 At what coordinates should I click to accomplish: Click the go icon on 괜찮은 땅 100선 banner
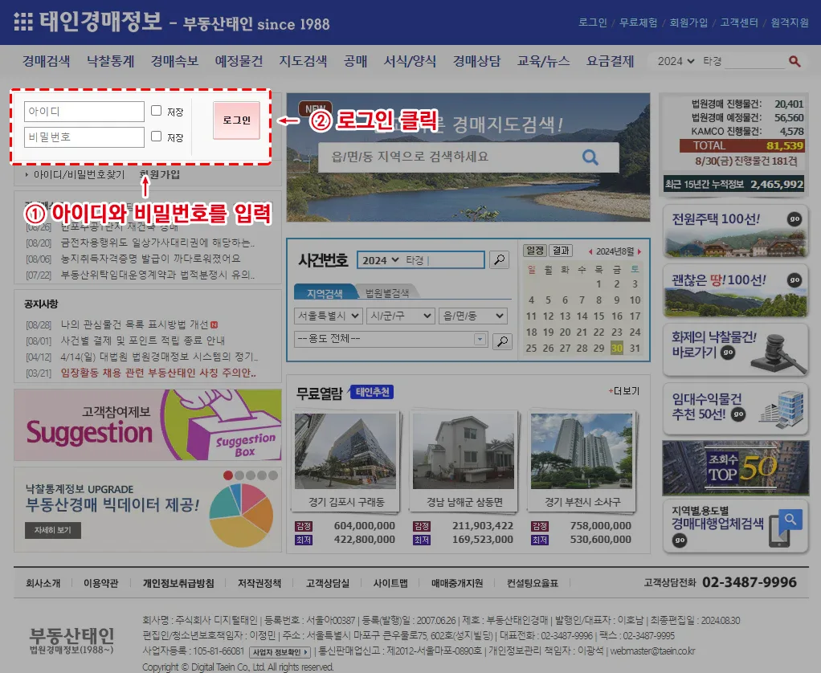point(794,280)
